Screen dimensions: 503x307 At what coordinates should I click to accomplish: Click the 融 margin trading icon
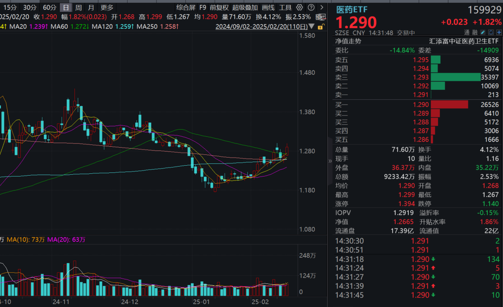click(x=475, y=32)
